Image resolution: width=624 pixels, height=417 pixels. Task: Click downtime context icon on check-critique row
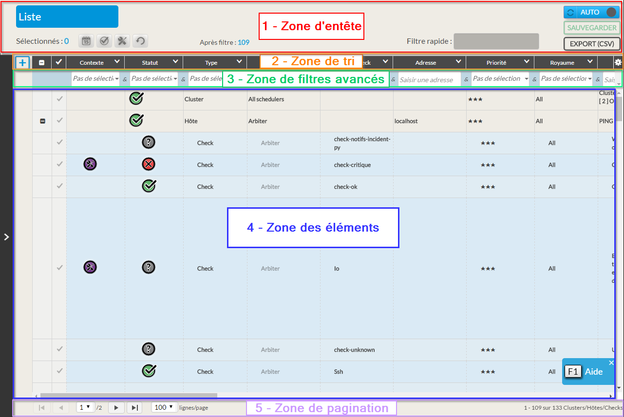coord(90,164)
